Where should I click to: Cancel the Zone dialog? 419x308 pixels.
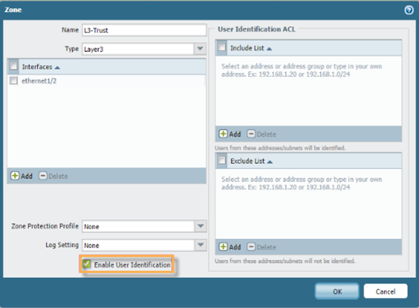pyautogui.click(x=385, y=291)
